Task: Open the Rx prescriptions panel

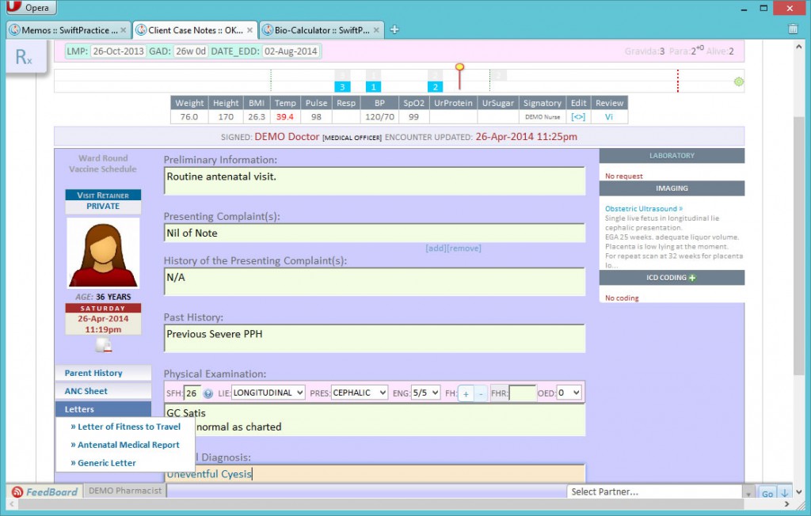Action: point(24,57)
